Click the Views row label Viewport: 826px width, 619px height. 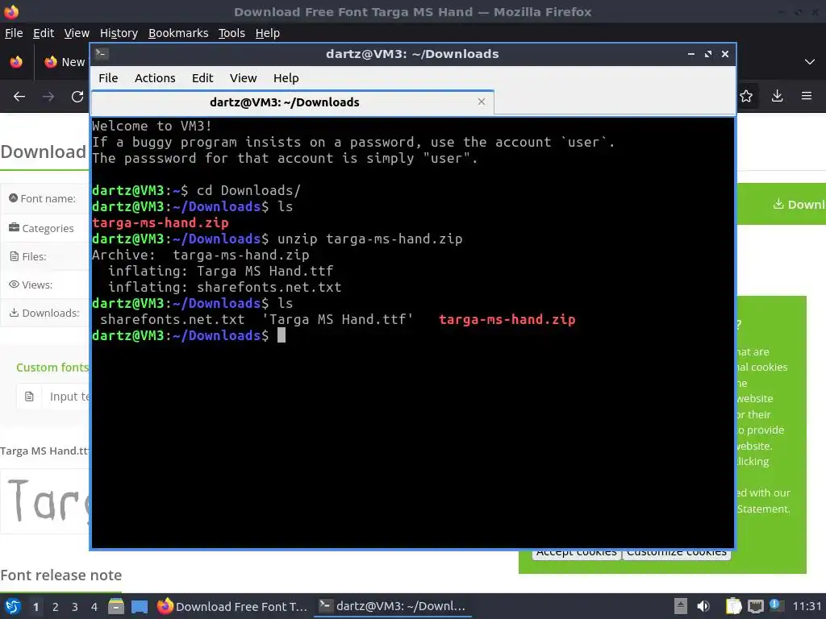pyautogui.click(x=37, y=285)
